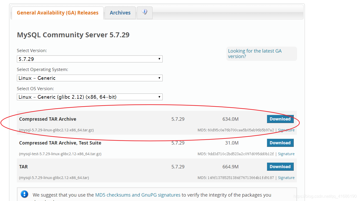Select filename mysql-test-5.7.29-linux-glibc2.12-x86_64.tar.gz
Image resolution: width=359 pixels, height=201 pixels.
60,154
